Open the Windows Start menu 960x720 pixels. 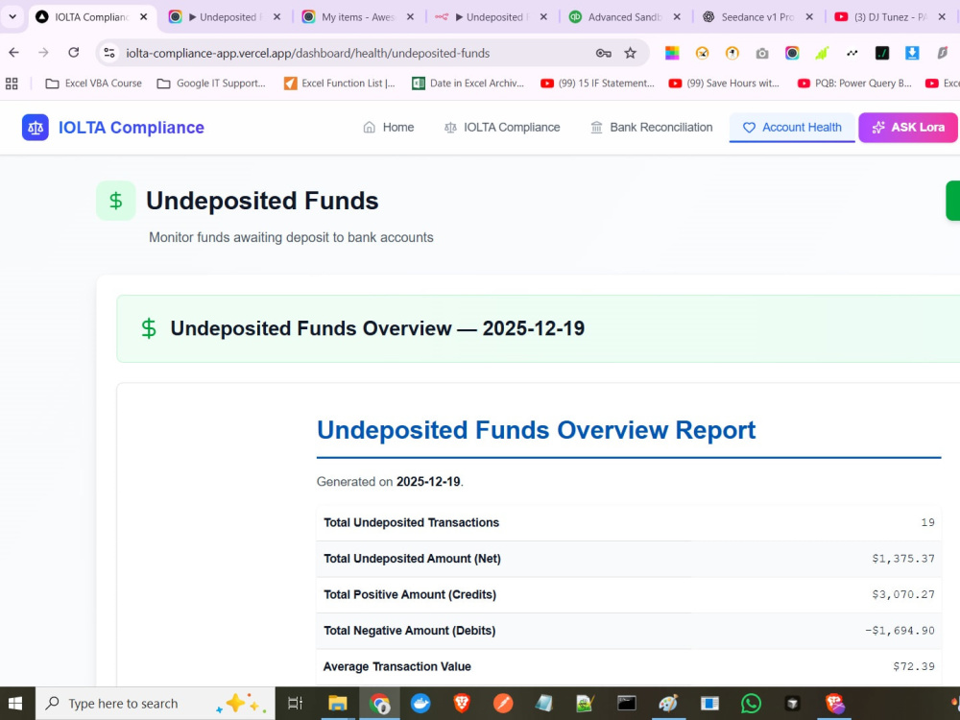point(15,704)
